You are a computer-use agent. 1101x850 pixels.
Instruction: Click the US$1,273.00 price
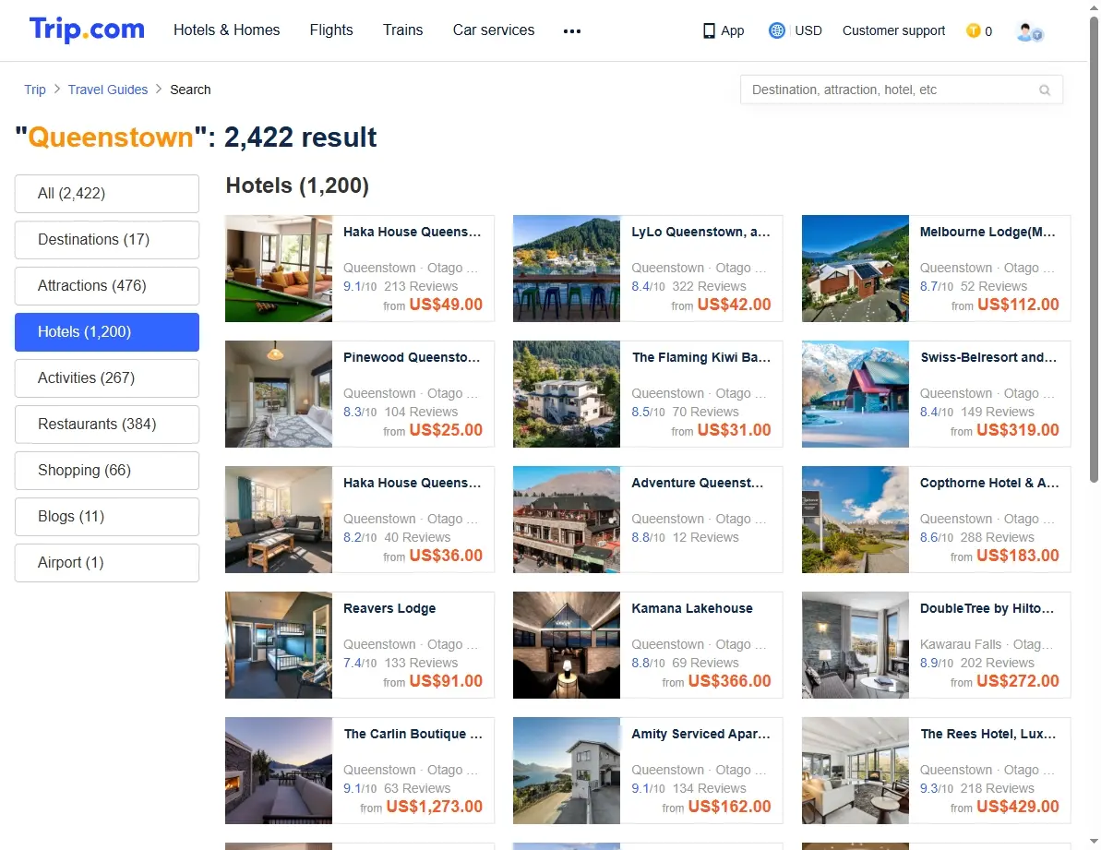point(435,807)
